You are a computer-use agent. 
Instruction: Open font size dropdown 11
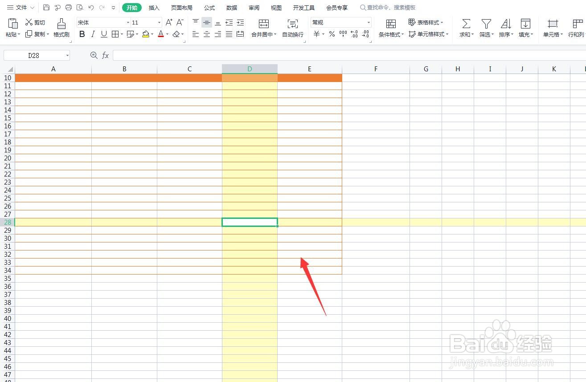(x=159, y=22)
